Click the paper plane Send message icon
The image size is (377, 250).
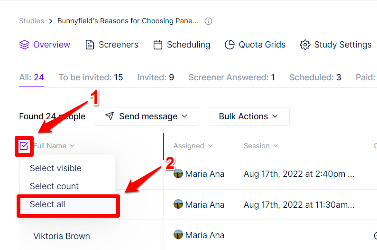click(x=110, y=116)
